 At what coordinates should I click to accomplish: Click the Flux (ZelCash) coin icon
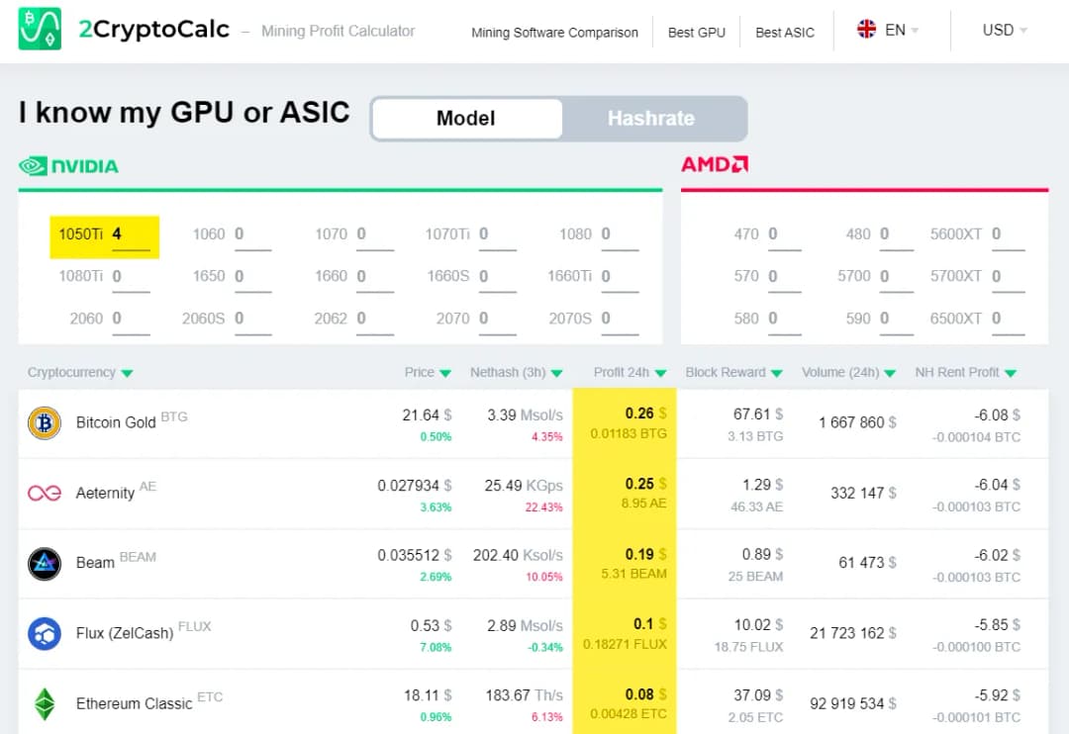pos(45,633)
